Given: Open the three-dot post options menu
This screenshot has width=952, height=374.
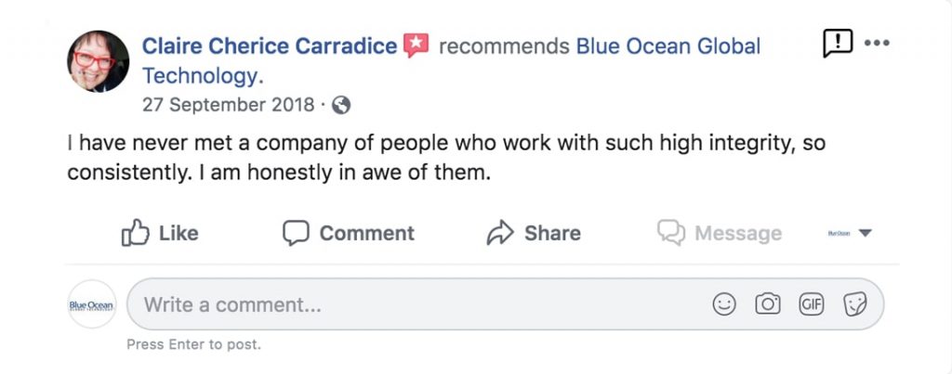Looking at the screenshot, I should 877,43.
